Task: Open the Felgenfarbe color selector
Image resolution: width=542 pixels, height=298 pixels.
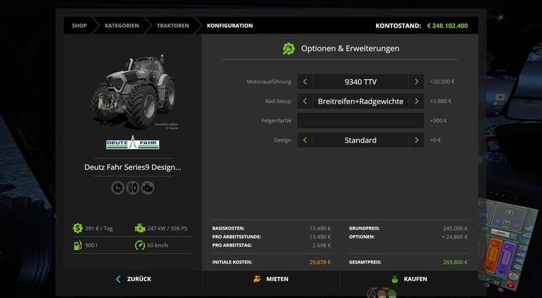Action: click(x=360, y=121)
